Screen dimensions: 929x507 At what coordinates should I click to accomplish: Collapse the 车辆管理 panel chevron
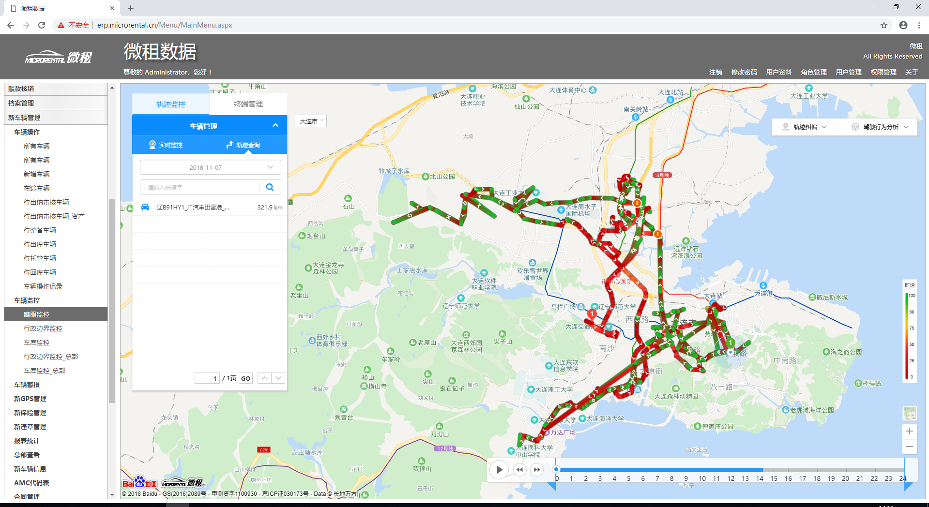275,126
